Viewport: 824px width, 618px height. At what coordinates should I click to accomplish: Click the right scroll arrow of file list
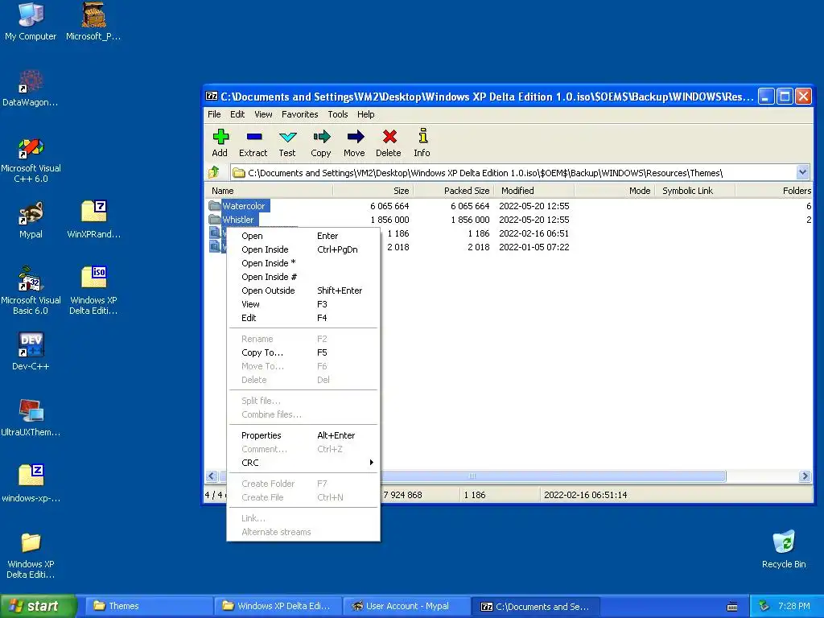(805, 476)
